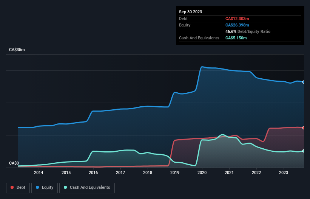Click the 2019 x-axis label

pyautogui.click(x=175, y=173)
